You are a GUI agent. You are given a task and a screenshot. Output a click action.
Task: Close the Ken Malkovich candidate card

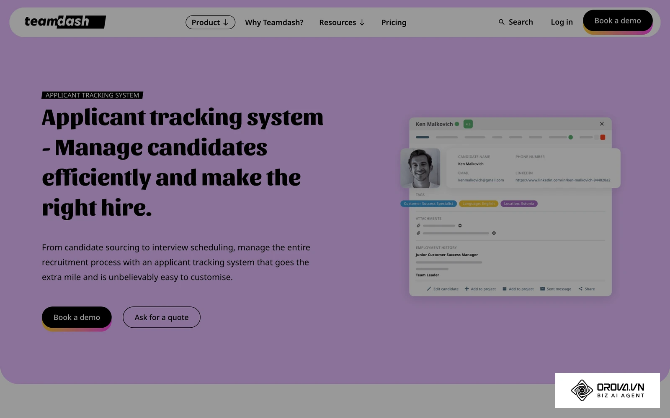[602, 124]
